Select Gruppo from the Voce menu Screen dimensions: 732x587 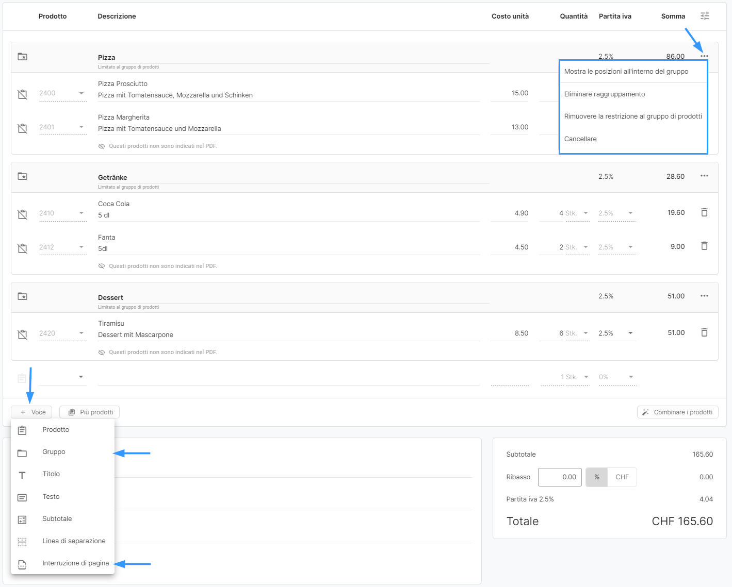(x=54, y=452)
